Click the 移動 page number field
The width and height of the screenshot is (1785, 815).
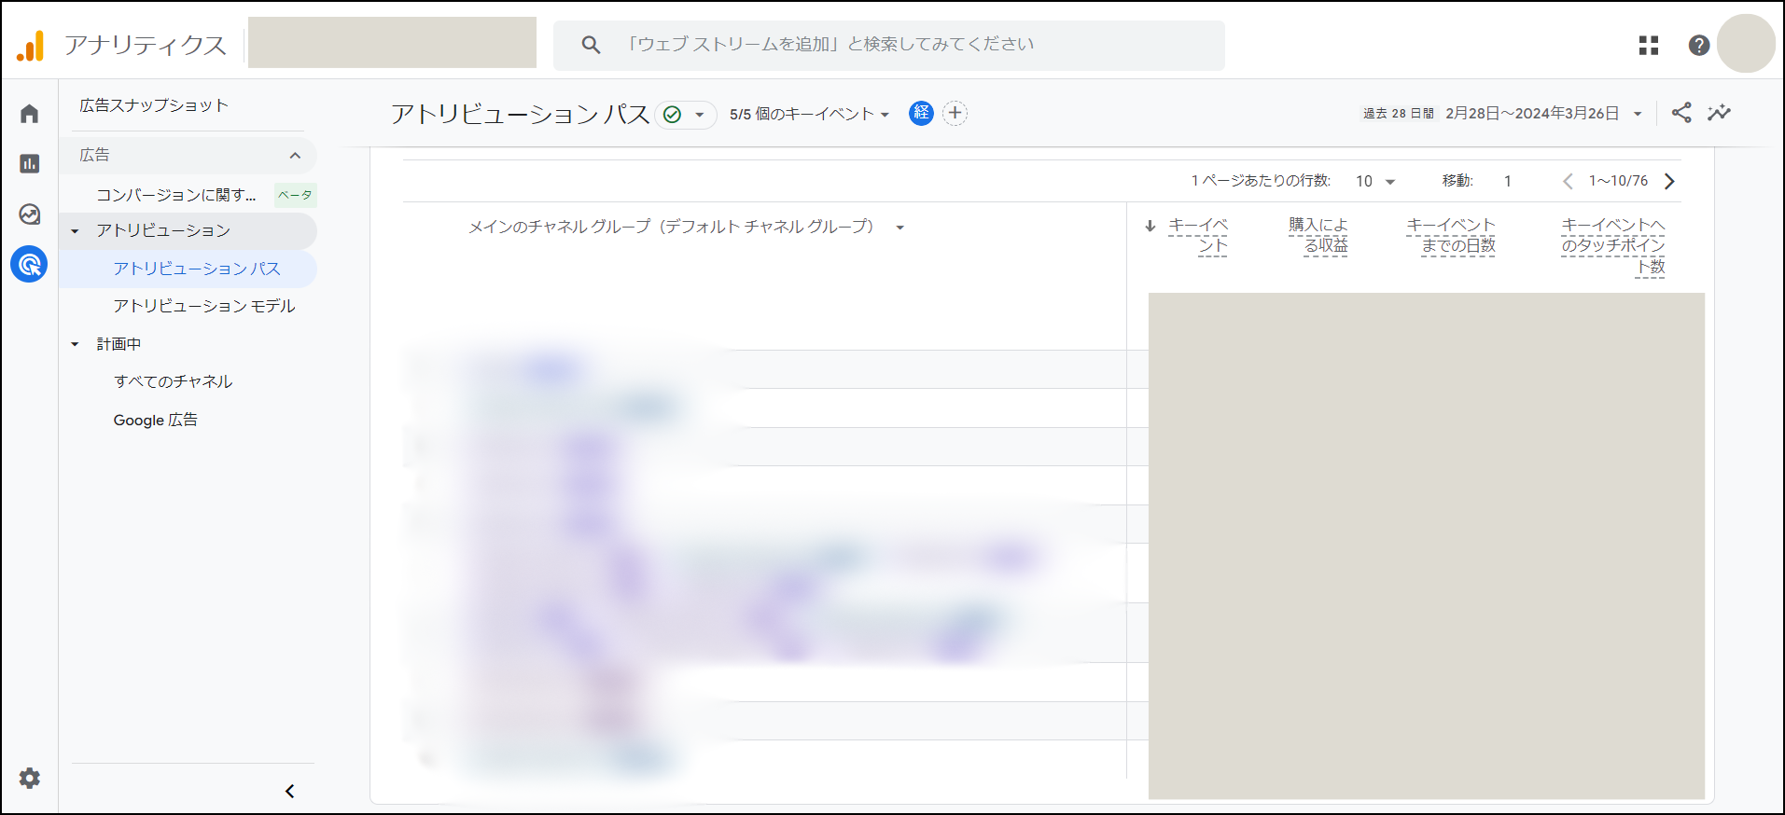[1508, 181]
